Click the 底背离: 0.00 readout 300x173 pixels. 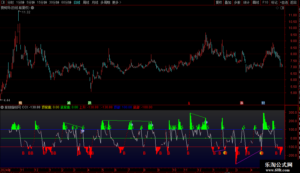(x=69, y=107)
